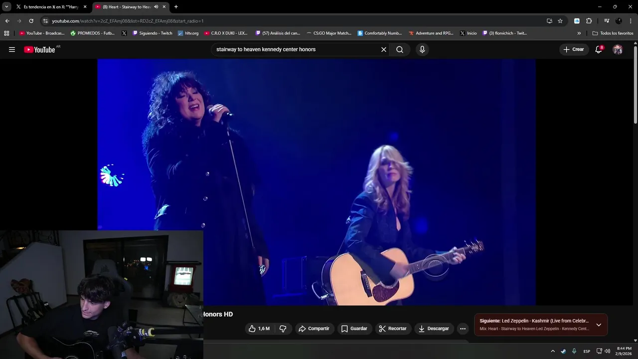Open the YouTube account avatar menu
Screen dimensions: 638x359
[618, 49]
